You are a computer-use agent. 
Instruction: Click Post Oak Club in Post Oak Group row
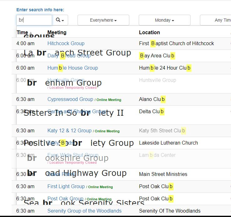[x=156, y=198]
